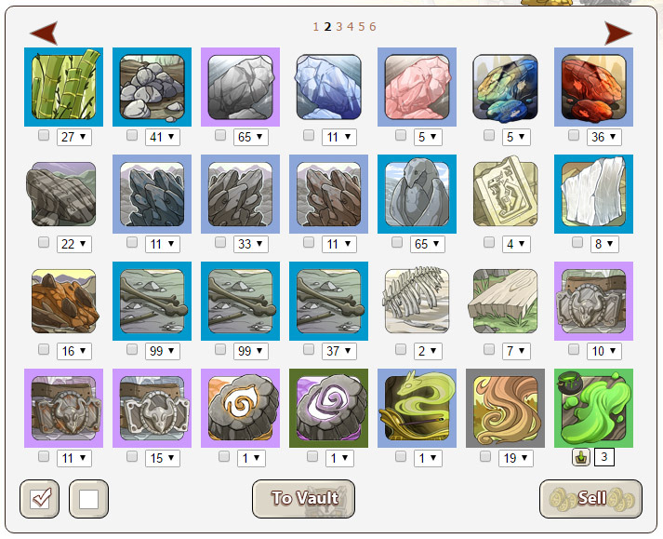Select the stone bird statue icon
663x539 pixels.
pos(417,194)
